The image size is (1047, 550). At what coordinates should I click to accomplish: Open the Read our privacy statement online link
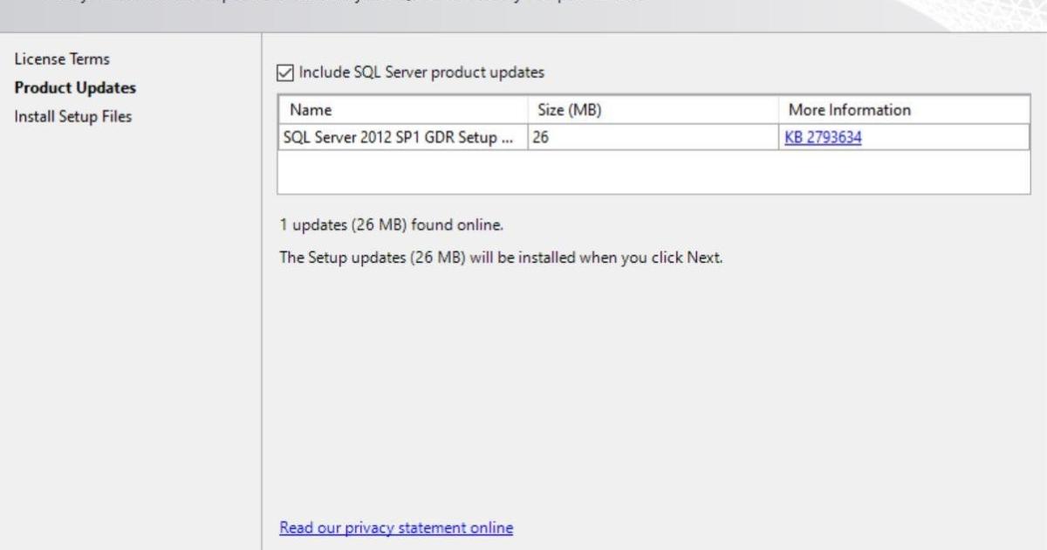[x=396, y=528]
